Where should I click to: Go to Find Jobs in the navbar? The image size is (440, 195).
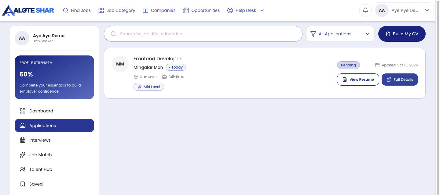click(x=77, y=10)
